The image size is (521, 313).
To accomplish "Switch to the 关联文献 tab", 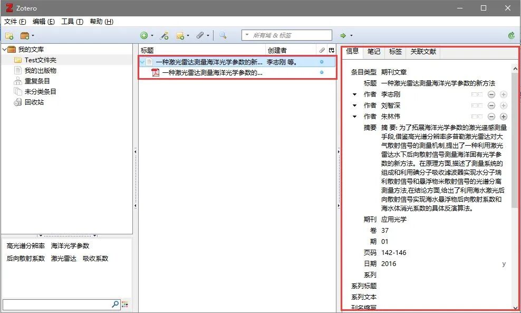I will click(423, 52).
